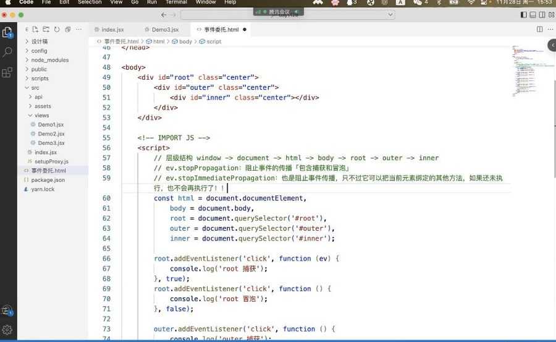Image resolution: width=556 pixels, height=342 pixels.
Task: Toggle the primary side bar visibility
Action: pos(524,15)
